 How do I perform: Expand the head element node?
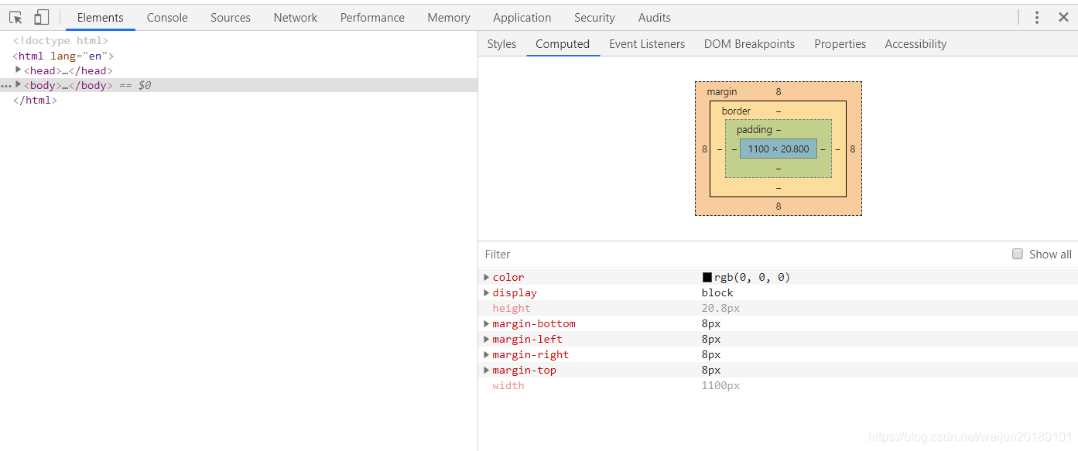[x=19, y=70]
